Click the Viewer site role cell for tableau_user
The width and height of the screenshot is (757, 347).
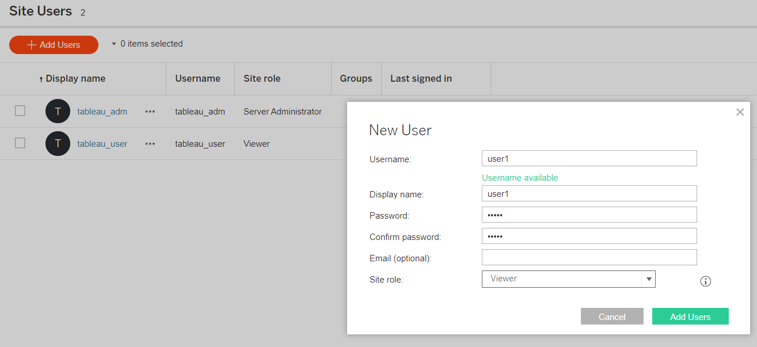pos(257,144)
